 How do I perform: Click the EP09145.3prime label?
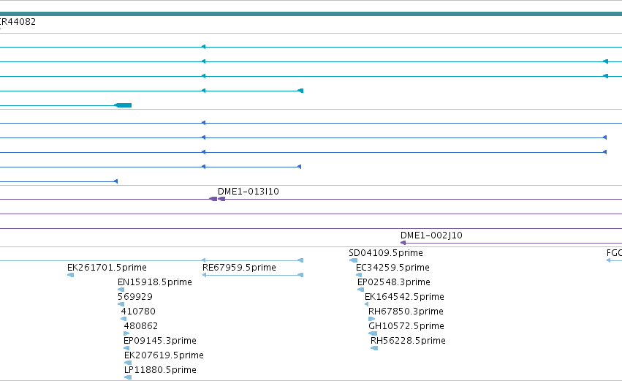tap(160, 341)
